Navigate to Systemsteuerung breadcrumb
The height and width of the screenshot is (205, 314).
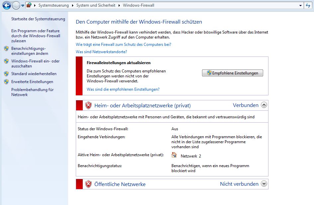point(53,5)
